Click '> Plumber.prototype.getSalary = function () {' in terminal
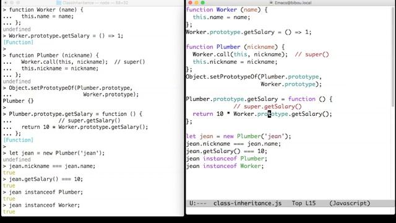Image resolution: width=396 pixels, height=223 pixels. (x=72, y=114)
